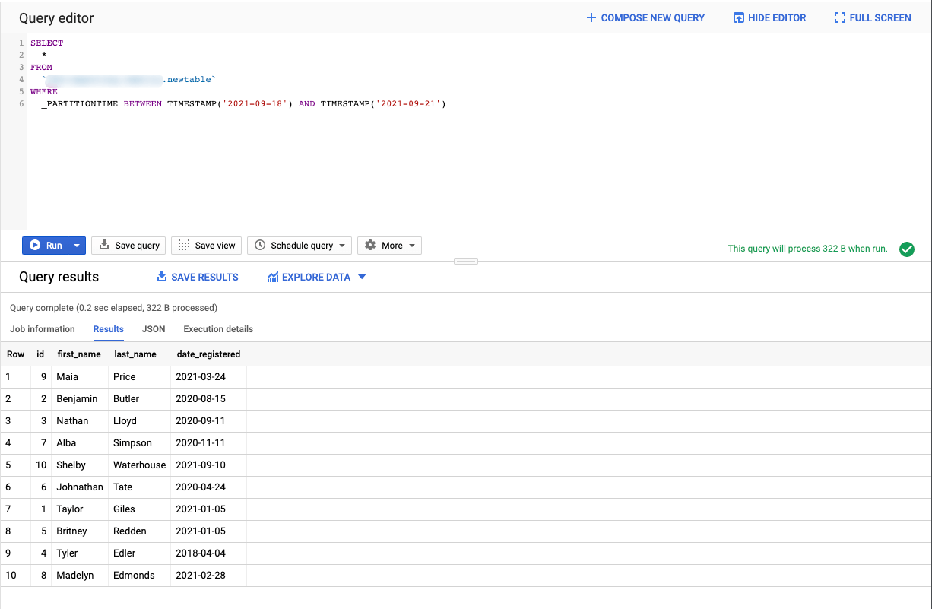
Task: Open the Compose New Query icon
Action: click(x=591, y=17)
